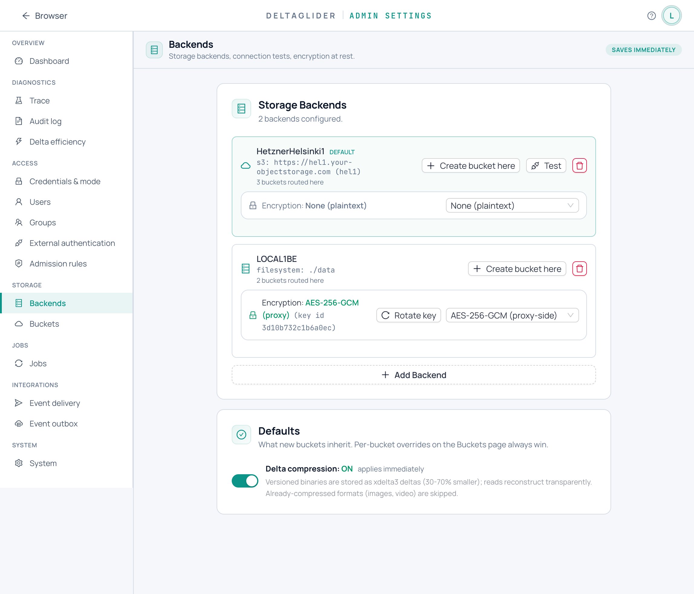Click the back arrow next to Browser
694x594 pixels.
point(26,16)
